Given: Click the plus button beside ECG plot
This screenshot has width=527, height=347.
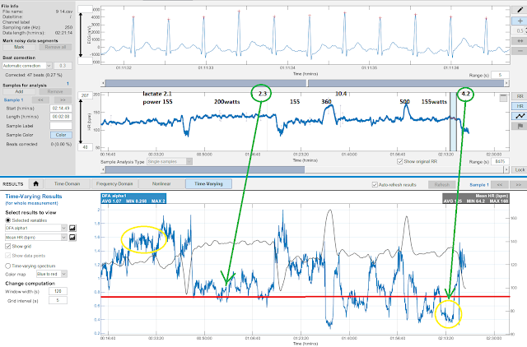Looking at the screenshot, I should (520, 21).
